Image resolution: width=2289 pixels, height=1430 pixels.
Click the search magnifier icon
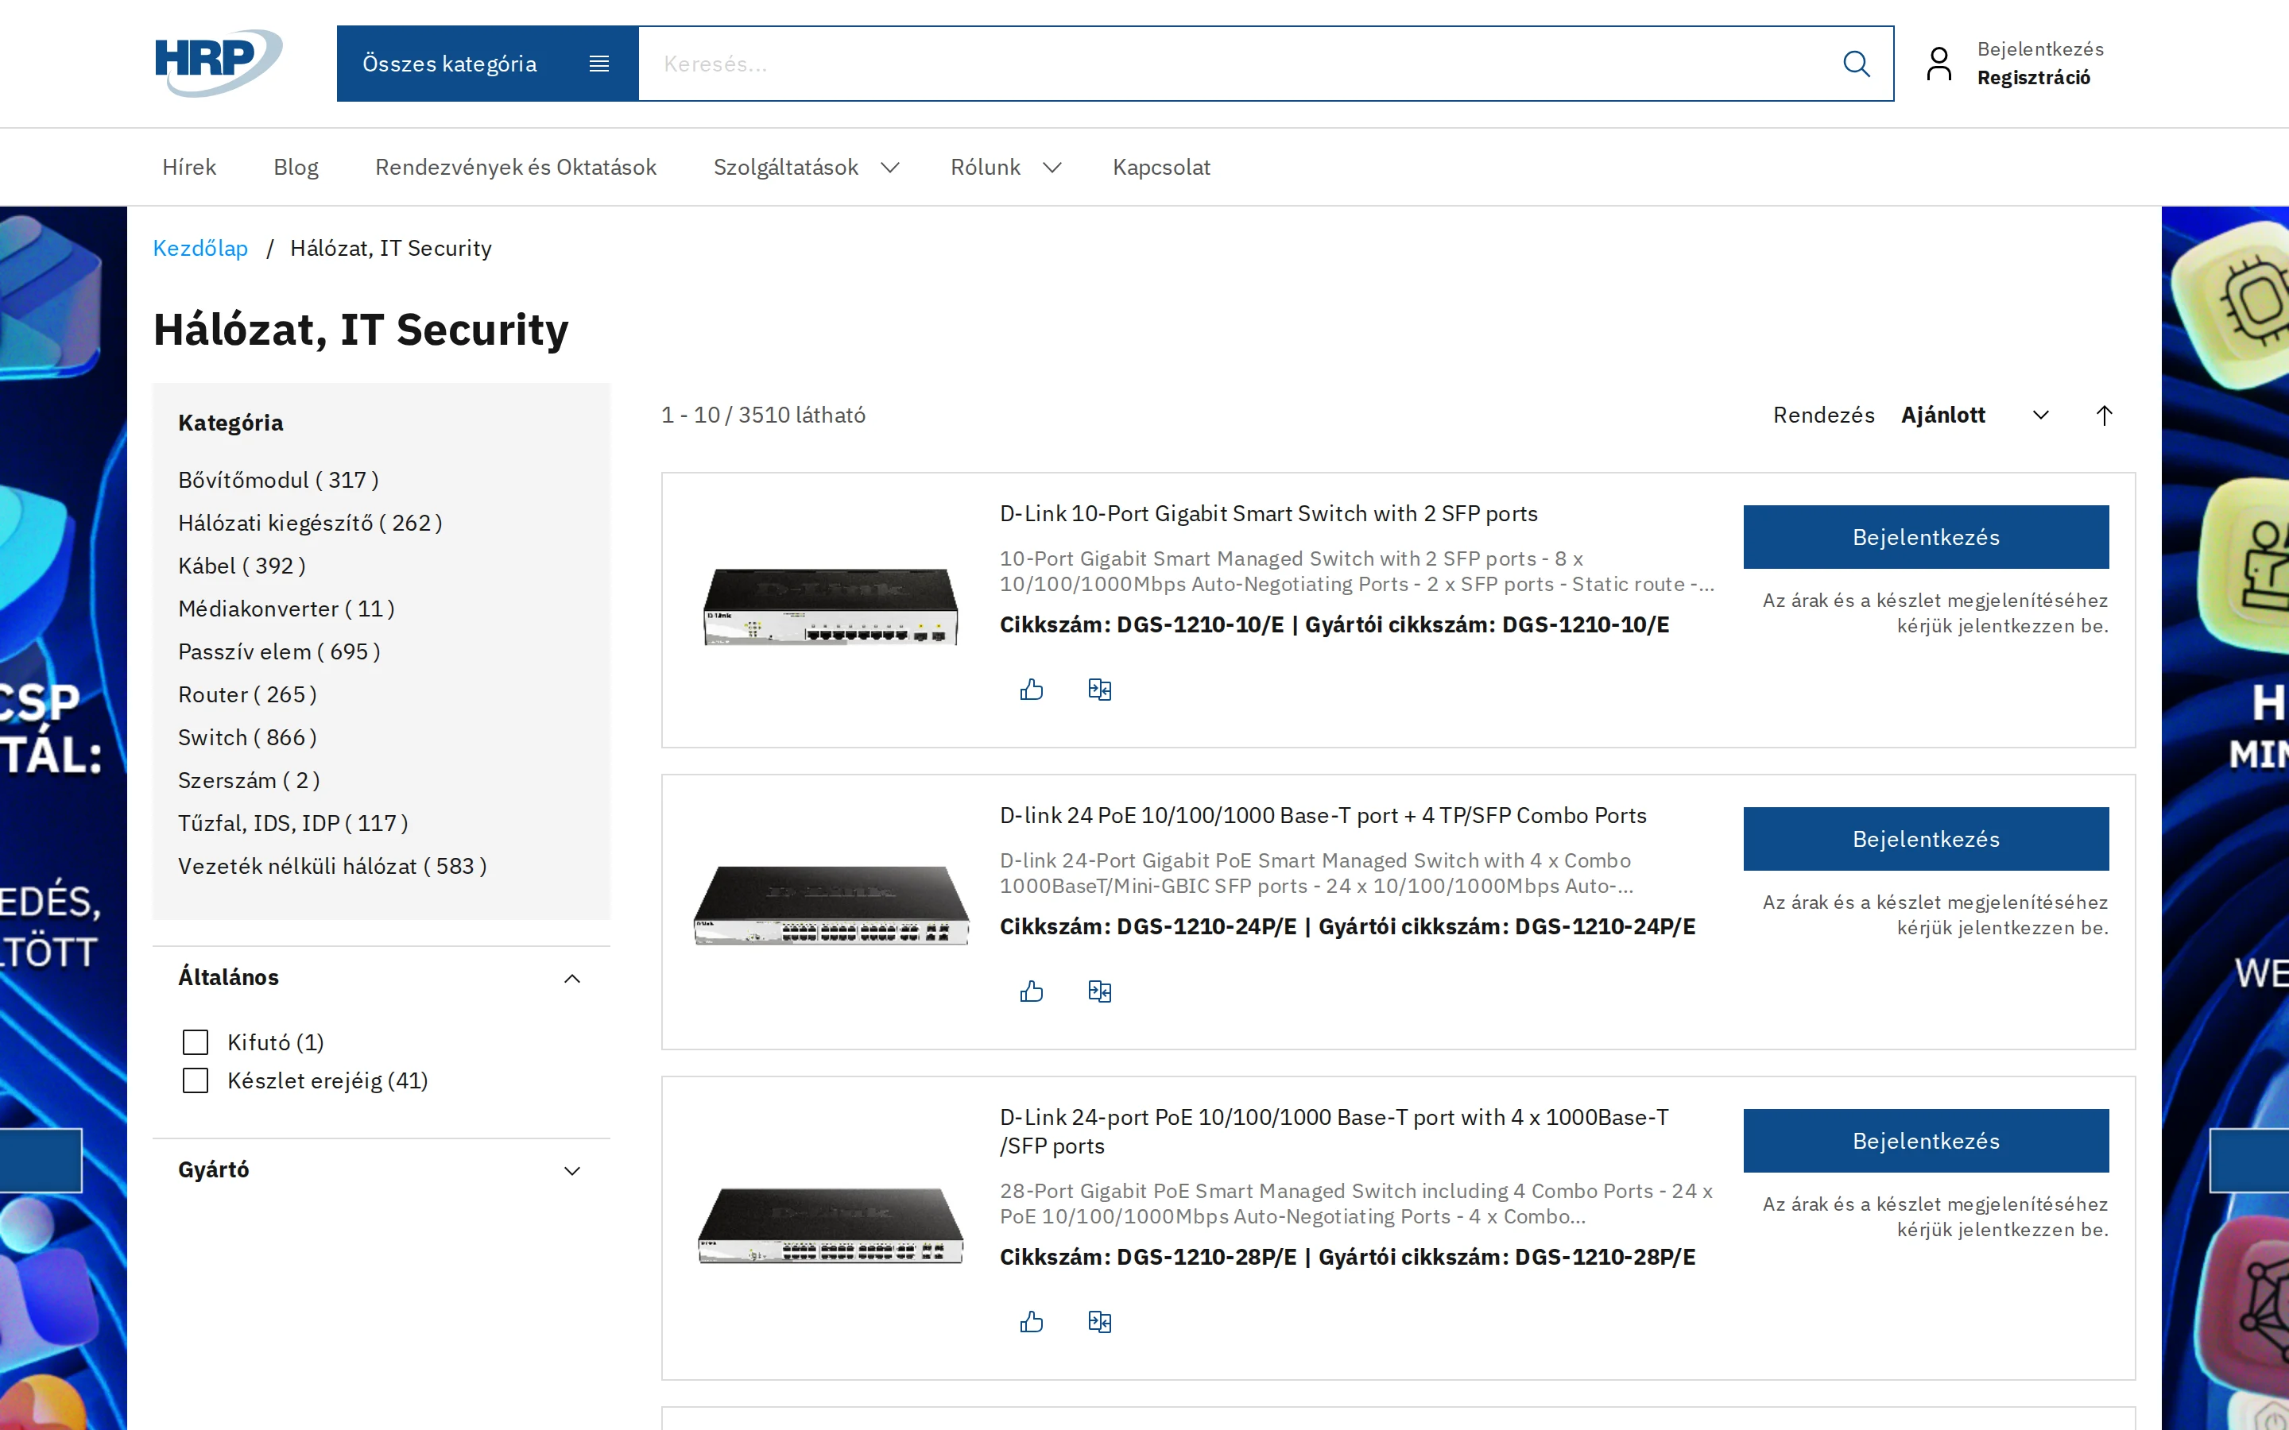click(1856, 64)
